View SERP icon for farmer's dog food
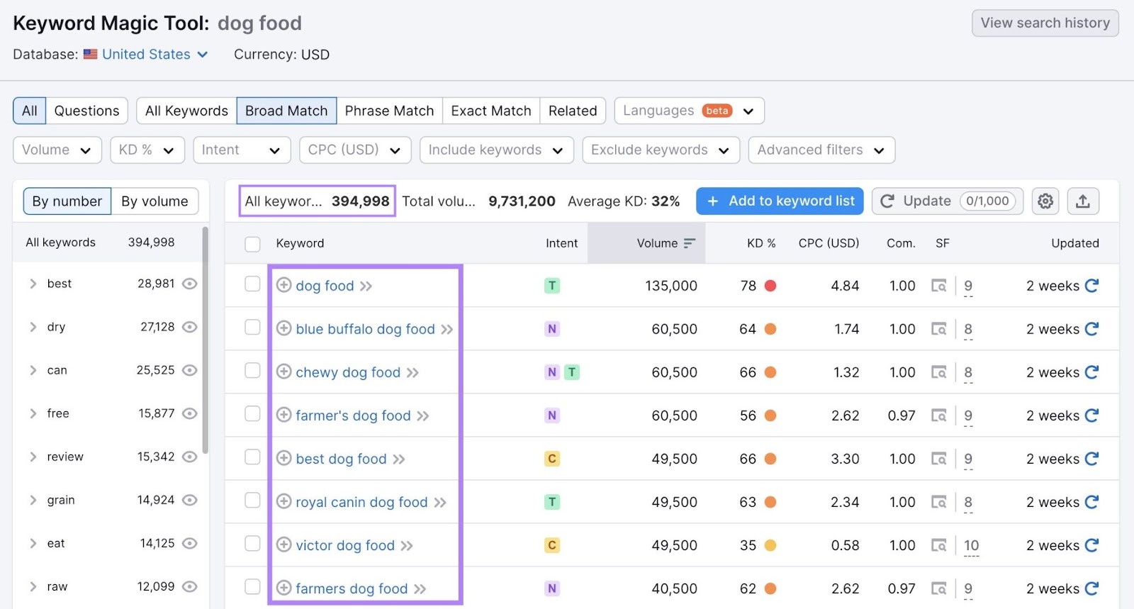1134x609 pixels. pos(939,415)
